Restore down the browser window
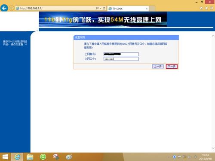 pyautogui.click(x=202, y=2)
